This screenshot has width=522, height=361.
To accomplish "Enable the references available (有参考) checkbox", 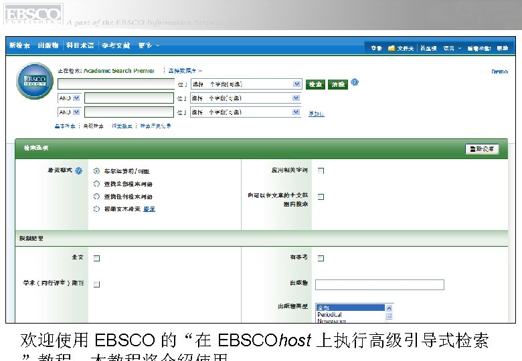I will click(321, 258).
